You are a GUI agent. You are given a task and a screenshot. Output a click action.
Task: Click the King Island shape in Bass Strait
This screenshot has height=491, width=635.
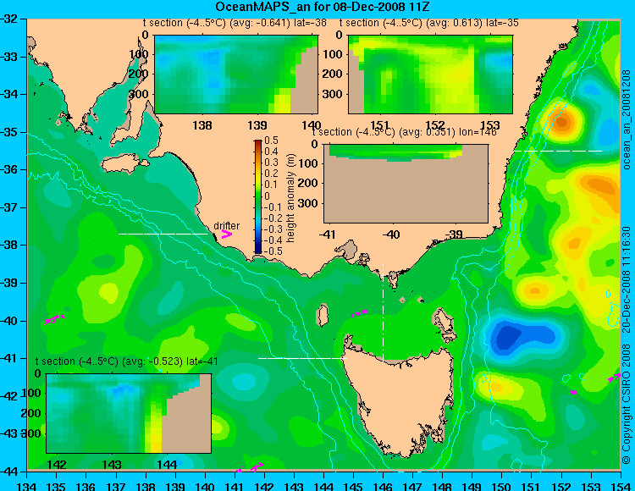[x=323, y=315]
